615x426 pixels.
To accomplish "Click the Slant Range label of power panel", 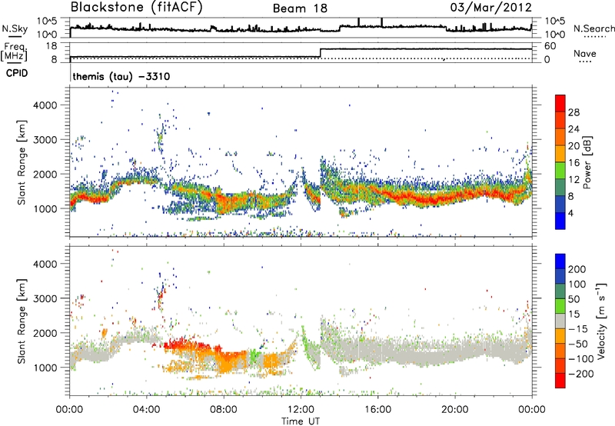I will pos(22,162).
